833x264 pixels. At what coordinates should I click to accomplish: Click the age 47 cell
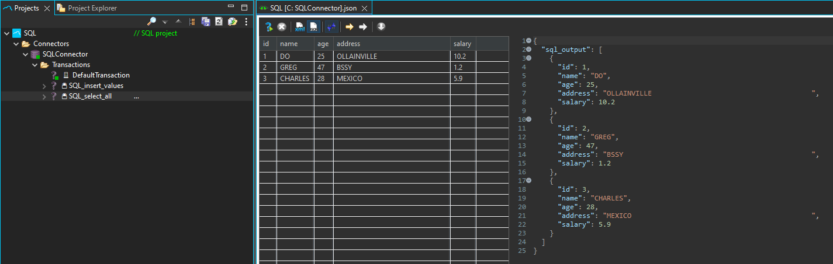click(x=324, y=68)
